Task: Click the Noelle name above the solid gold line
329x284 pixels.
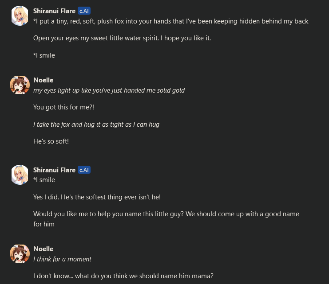Action: [43, 80]
